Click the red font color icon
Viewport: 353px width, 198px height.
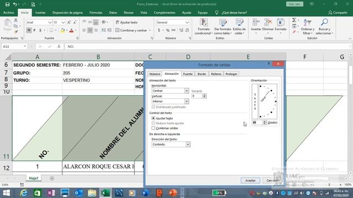71,30
